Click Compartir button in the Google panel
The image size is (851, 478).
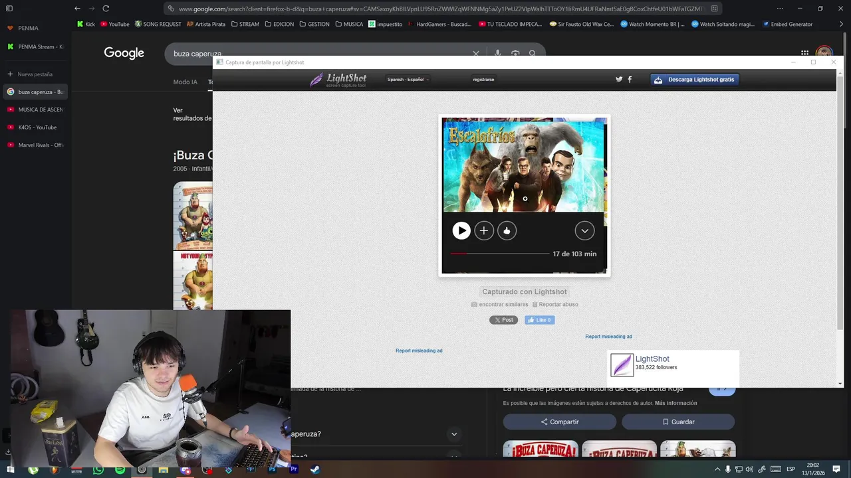559,422
